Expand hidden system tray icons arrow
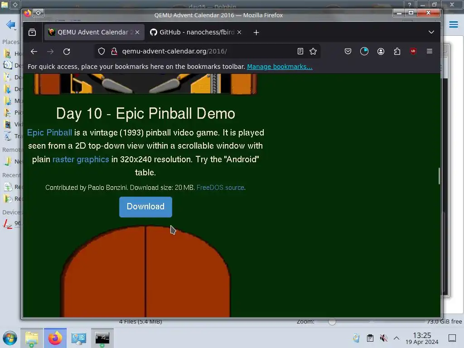This screenshot has height=348, width=464. click(x=396, y=338)
